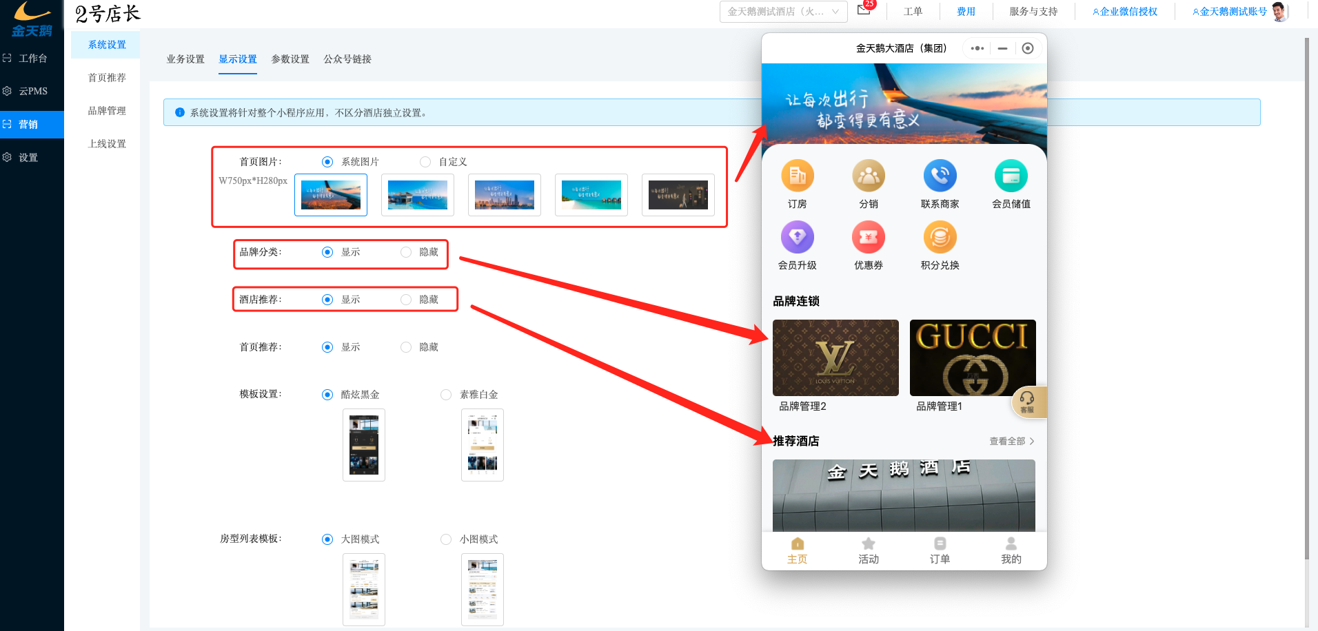Click the 大图模式 preview image
1318x631 pixels.
364,590
